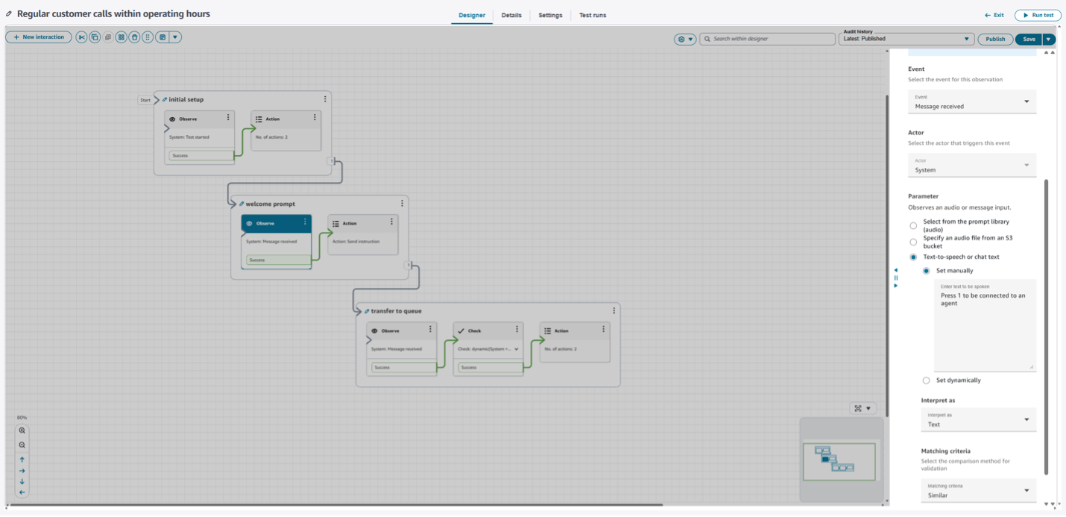1066x517 pixels.
Task: Click pencil icon beside transfer to queue
Action: pyautogui.click(x=367, y=311)
